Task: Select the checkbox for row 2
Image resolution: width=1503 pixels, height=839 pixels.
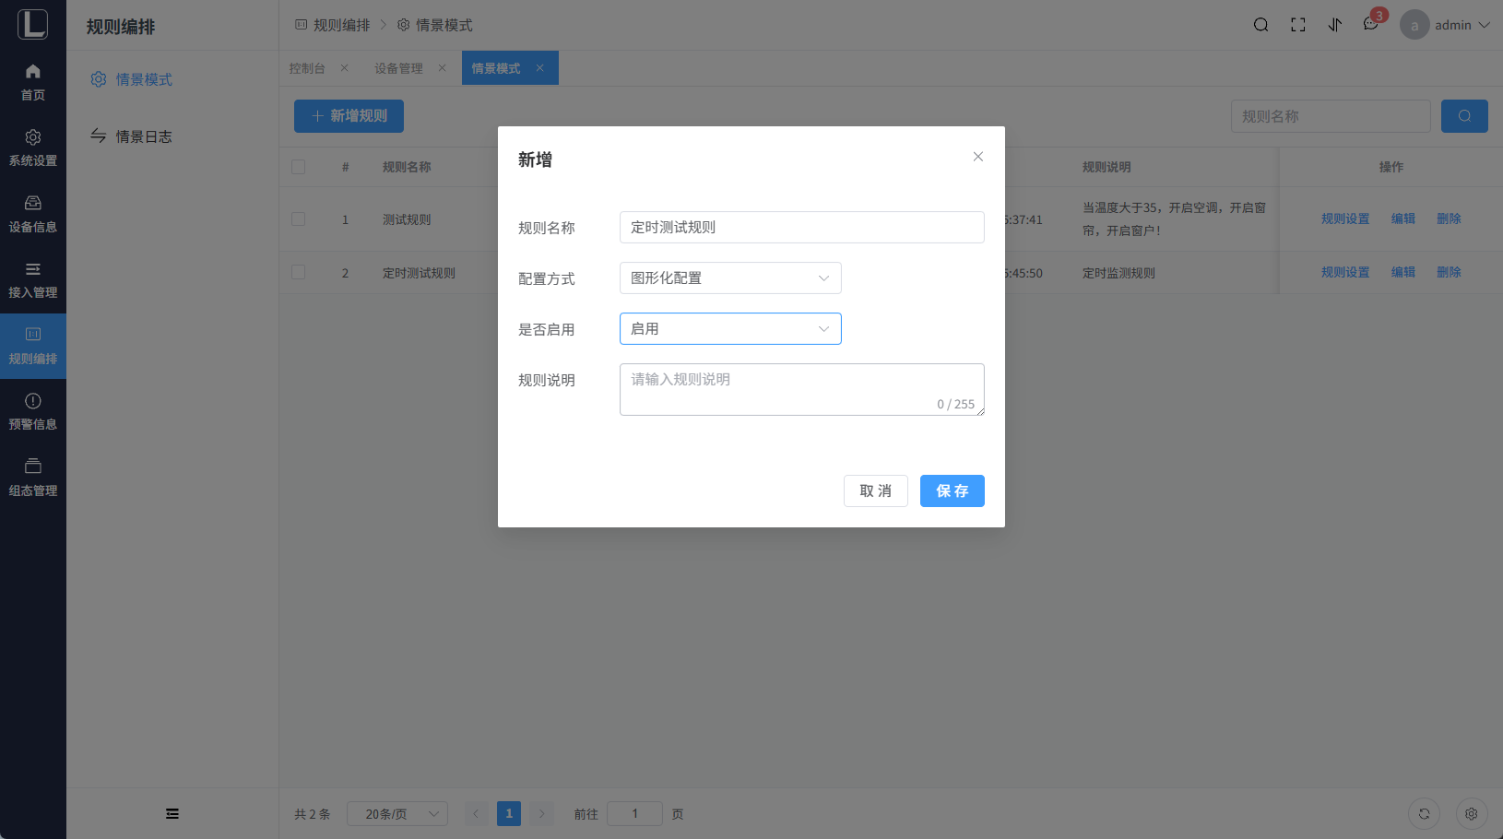Action: tap(298, 273)
